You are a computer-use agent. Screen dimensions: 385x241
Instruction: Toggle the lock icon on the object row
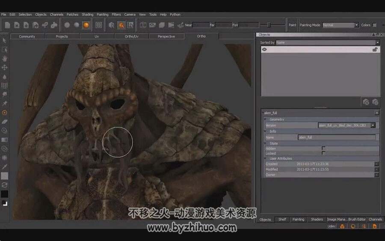coord(375,49)
